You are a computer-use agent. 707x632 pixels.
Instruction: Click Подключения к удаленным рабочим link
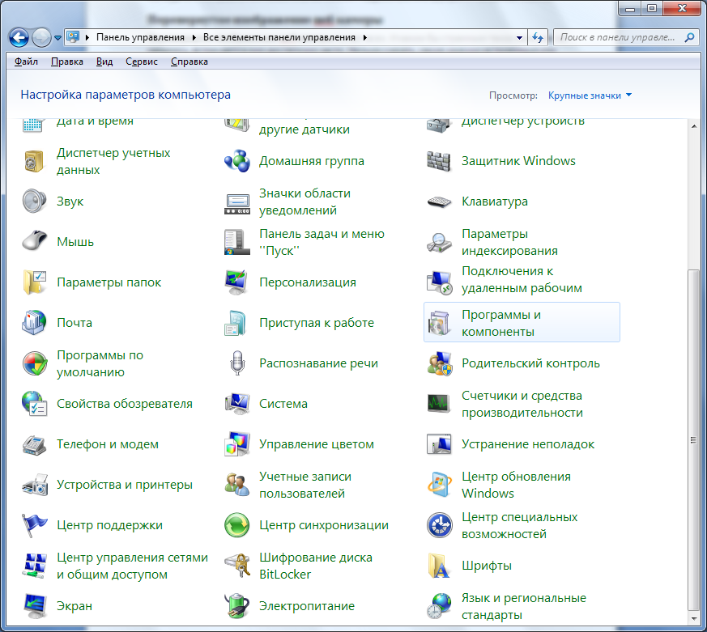[x=522, y=279]
